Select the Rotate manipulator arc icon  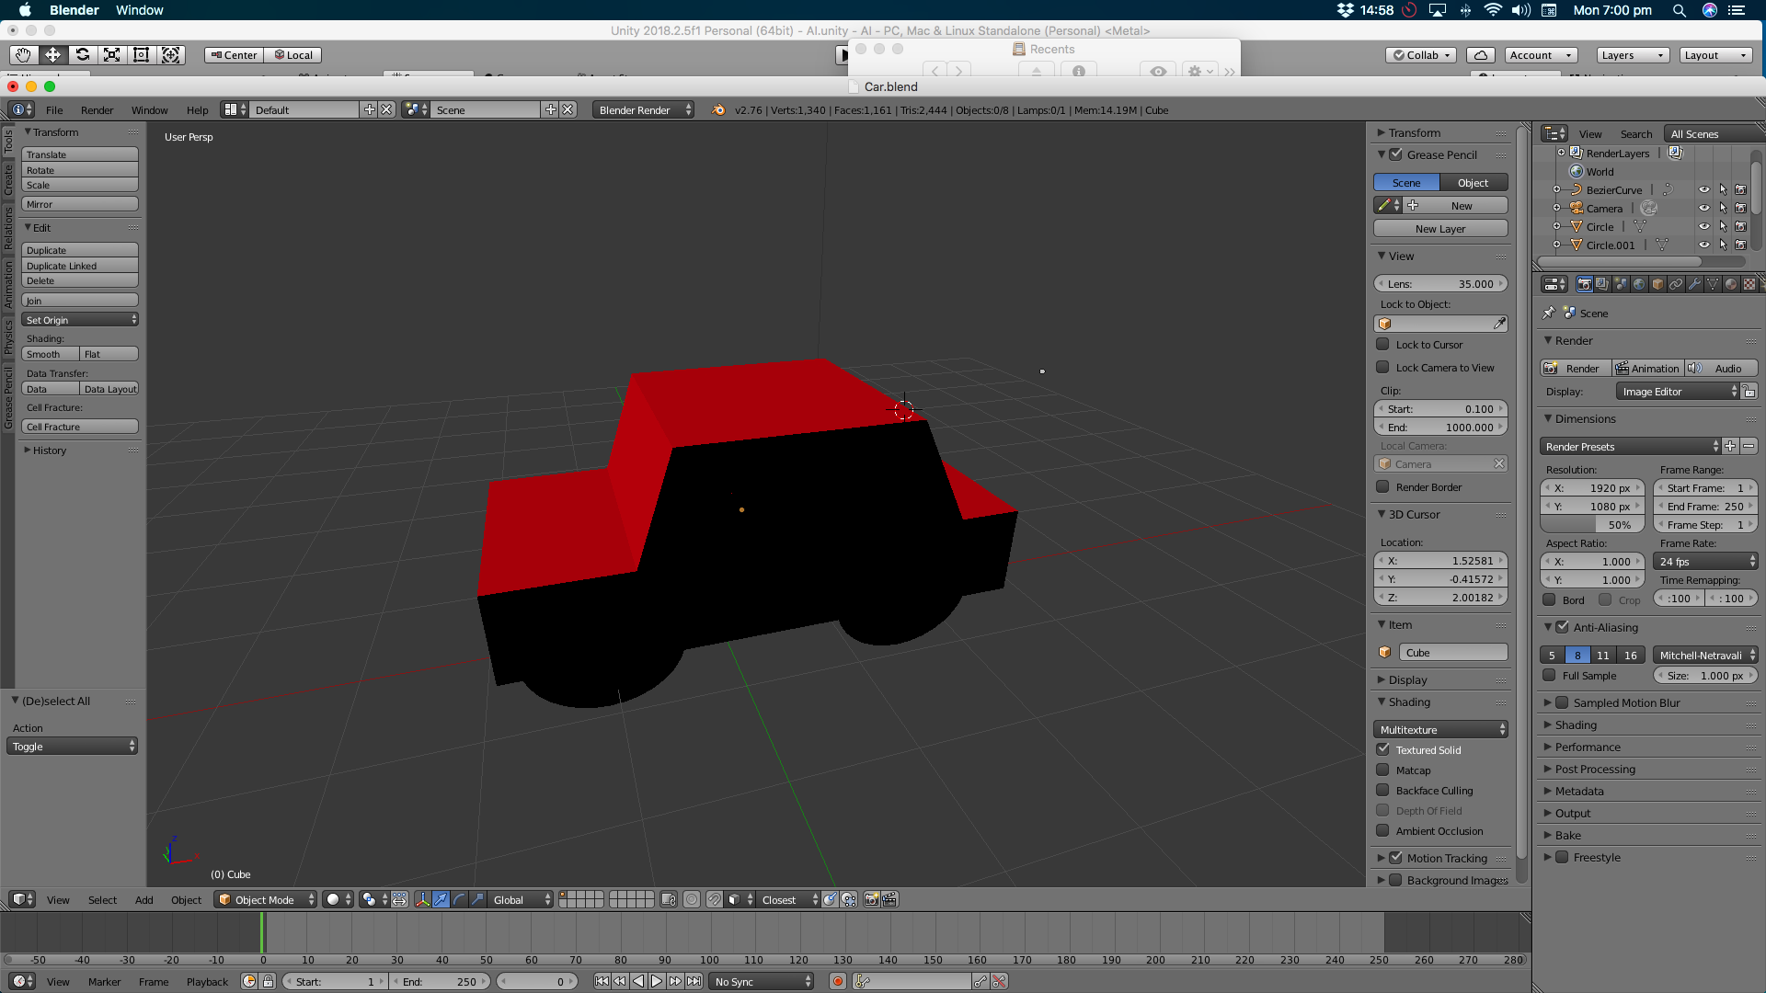[459, 900]
